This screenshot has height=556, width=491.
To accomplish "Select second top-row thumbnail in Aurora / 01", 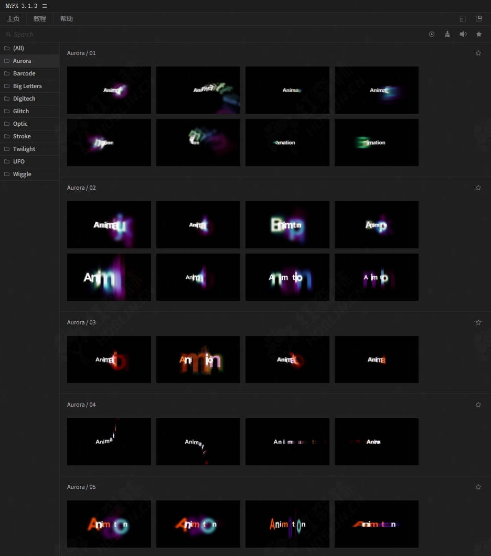I will click(198, 90).
